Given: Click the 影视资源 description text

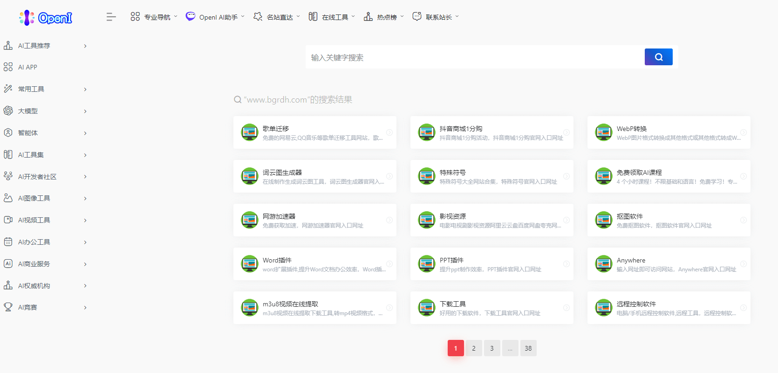Looking at the screenshot, I should (500, 226).
